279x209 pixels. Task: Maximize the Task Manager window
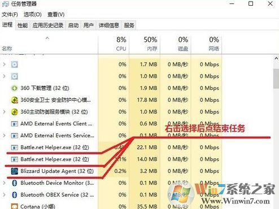point(251,3)
